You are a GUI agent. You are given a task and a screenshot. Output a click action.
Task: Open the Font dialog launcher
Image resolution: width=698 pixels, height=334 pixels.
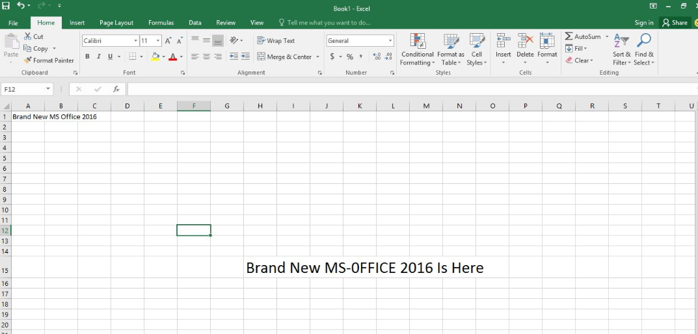(x=183, y=73)
